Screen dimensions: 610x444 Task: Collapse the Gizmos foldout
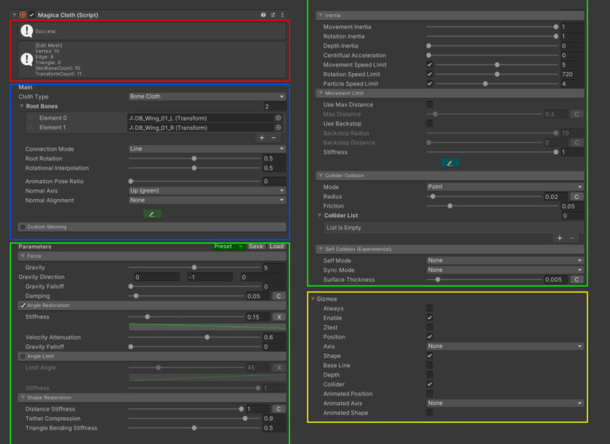[x=313, y=299]
